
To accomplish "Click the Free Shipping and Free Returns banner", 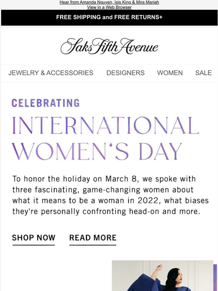I will [x=109, y=17].
